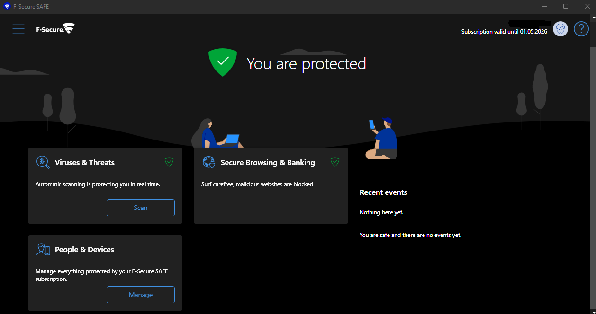Image resolution: width=596 pixels, height=314 pixels.
Task: Click the 'Recent events' heading
Action: coord(383,192)
